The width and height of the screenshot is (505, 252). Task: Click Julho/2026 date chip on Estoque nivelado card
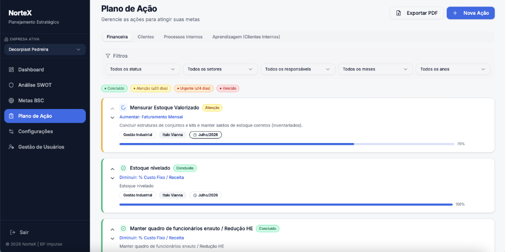point(206,195)
